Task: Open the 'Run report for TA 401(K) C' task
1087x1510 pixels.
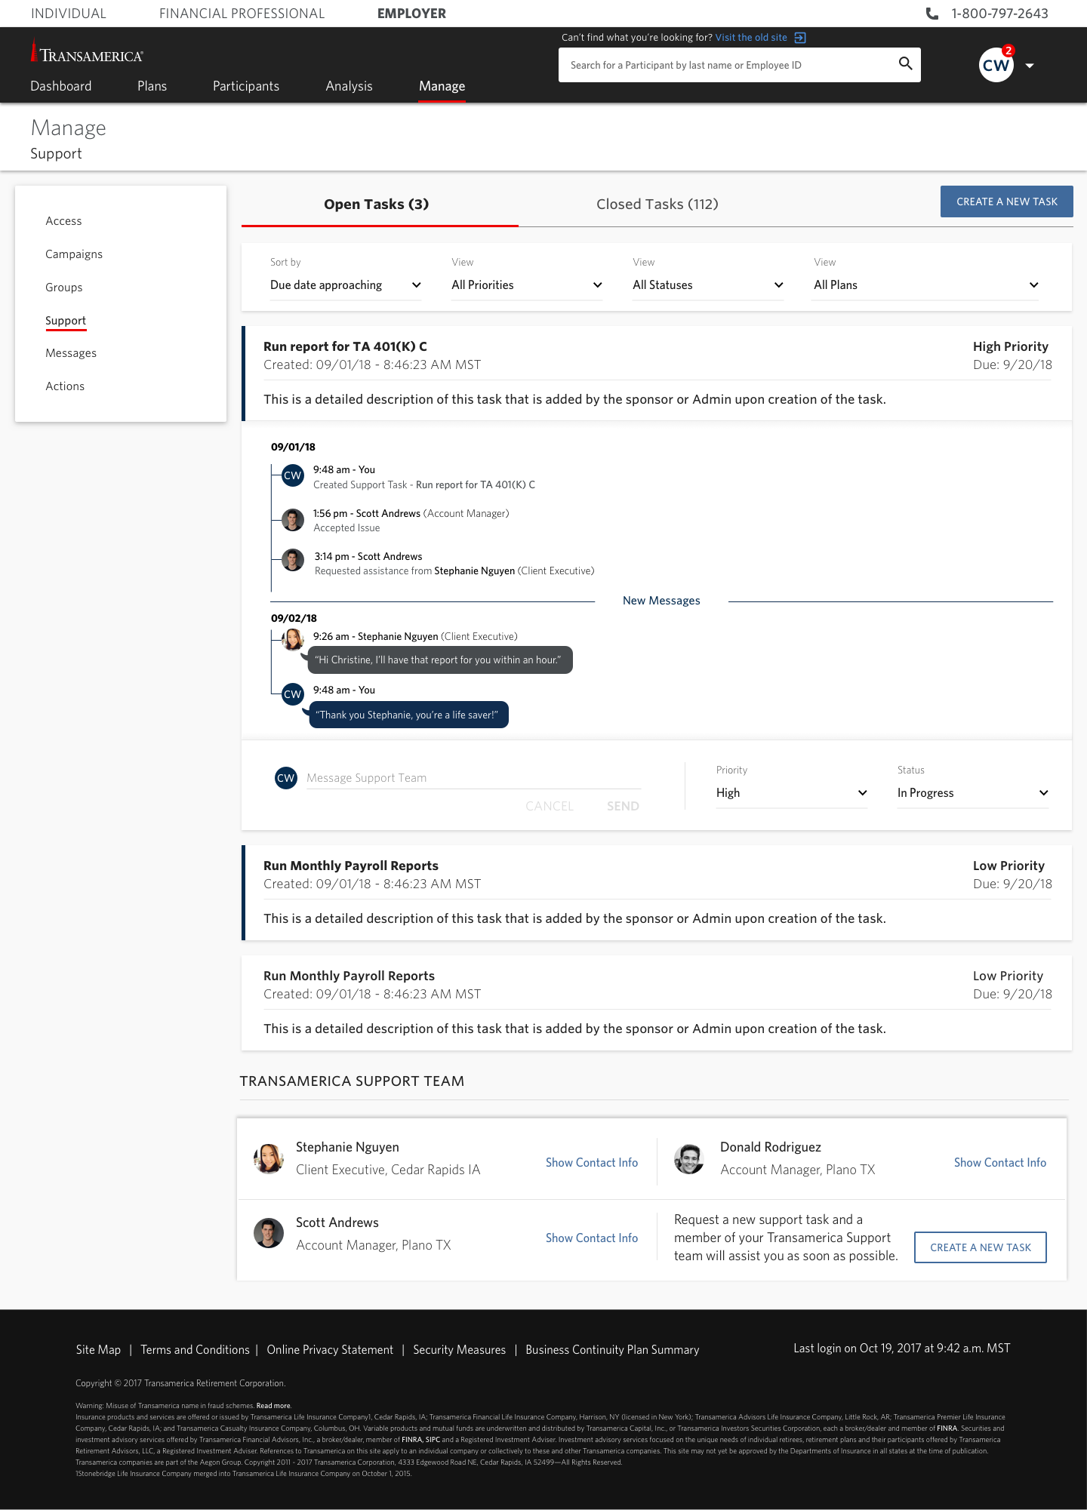Action: pyautogui.click(x=657, y=374)
